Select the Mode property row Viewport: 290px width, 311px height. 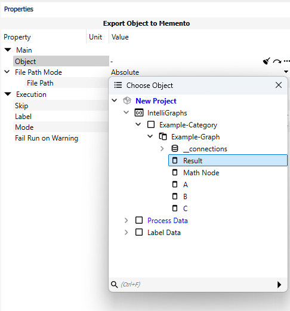[x=61, y=127]
